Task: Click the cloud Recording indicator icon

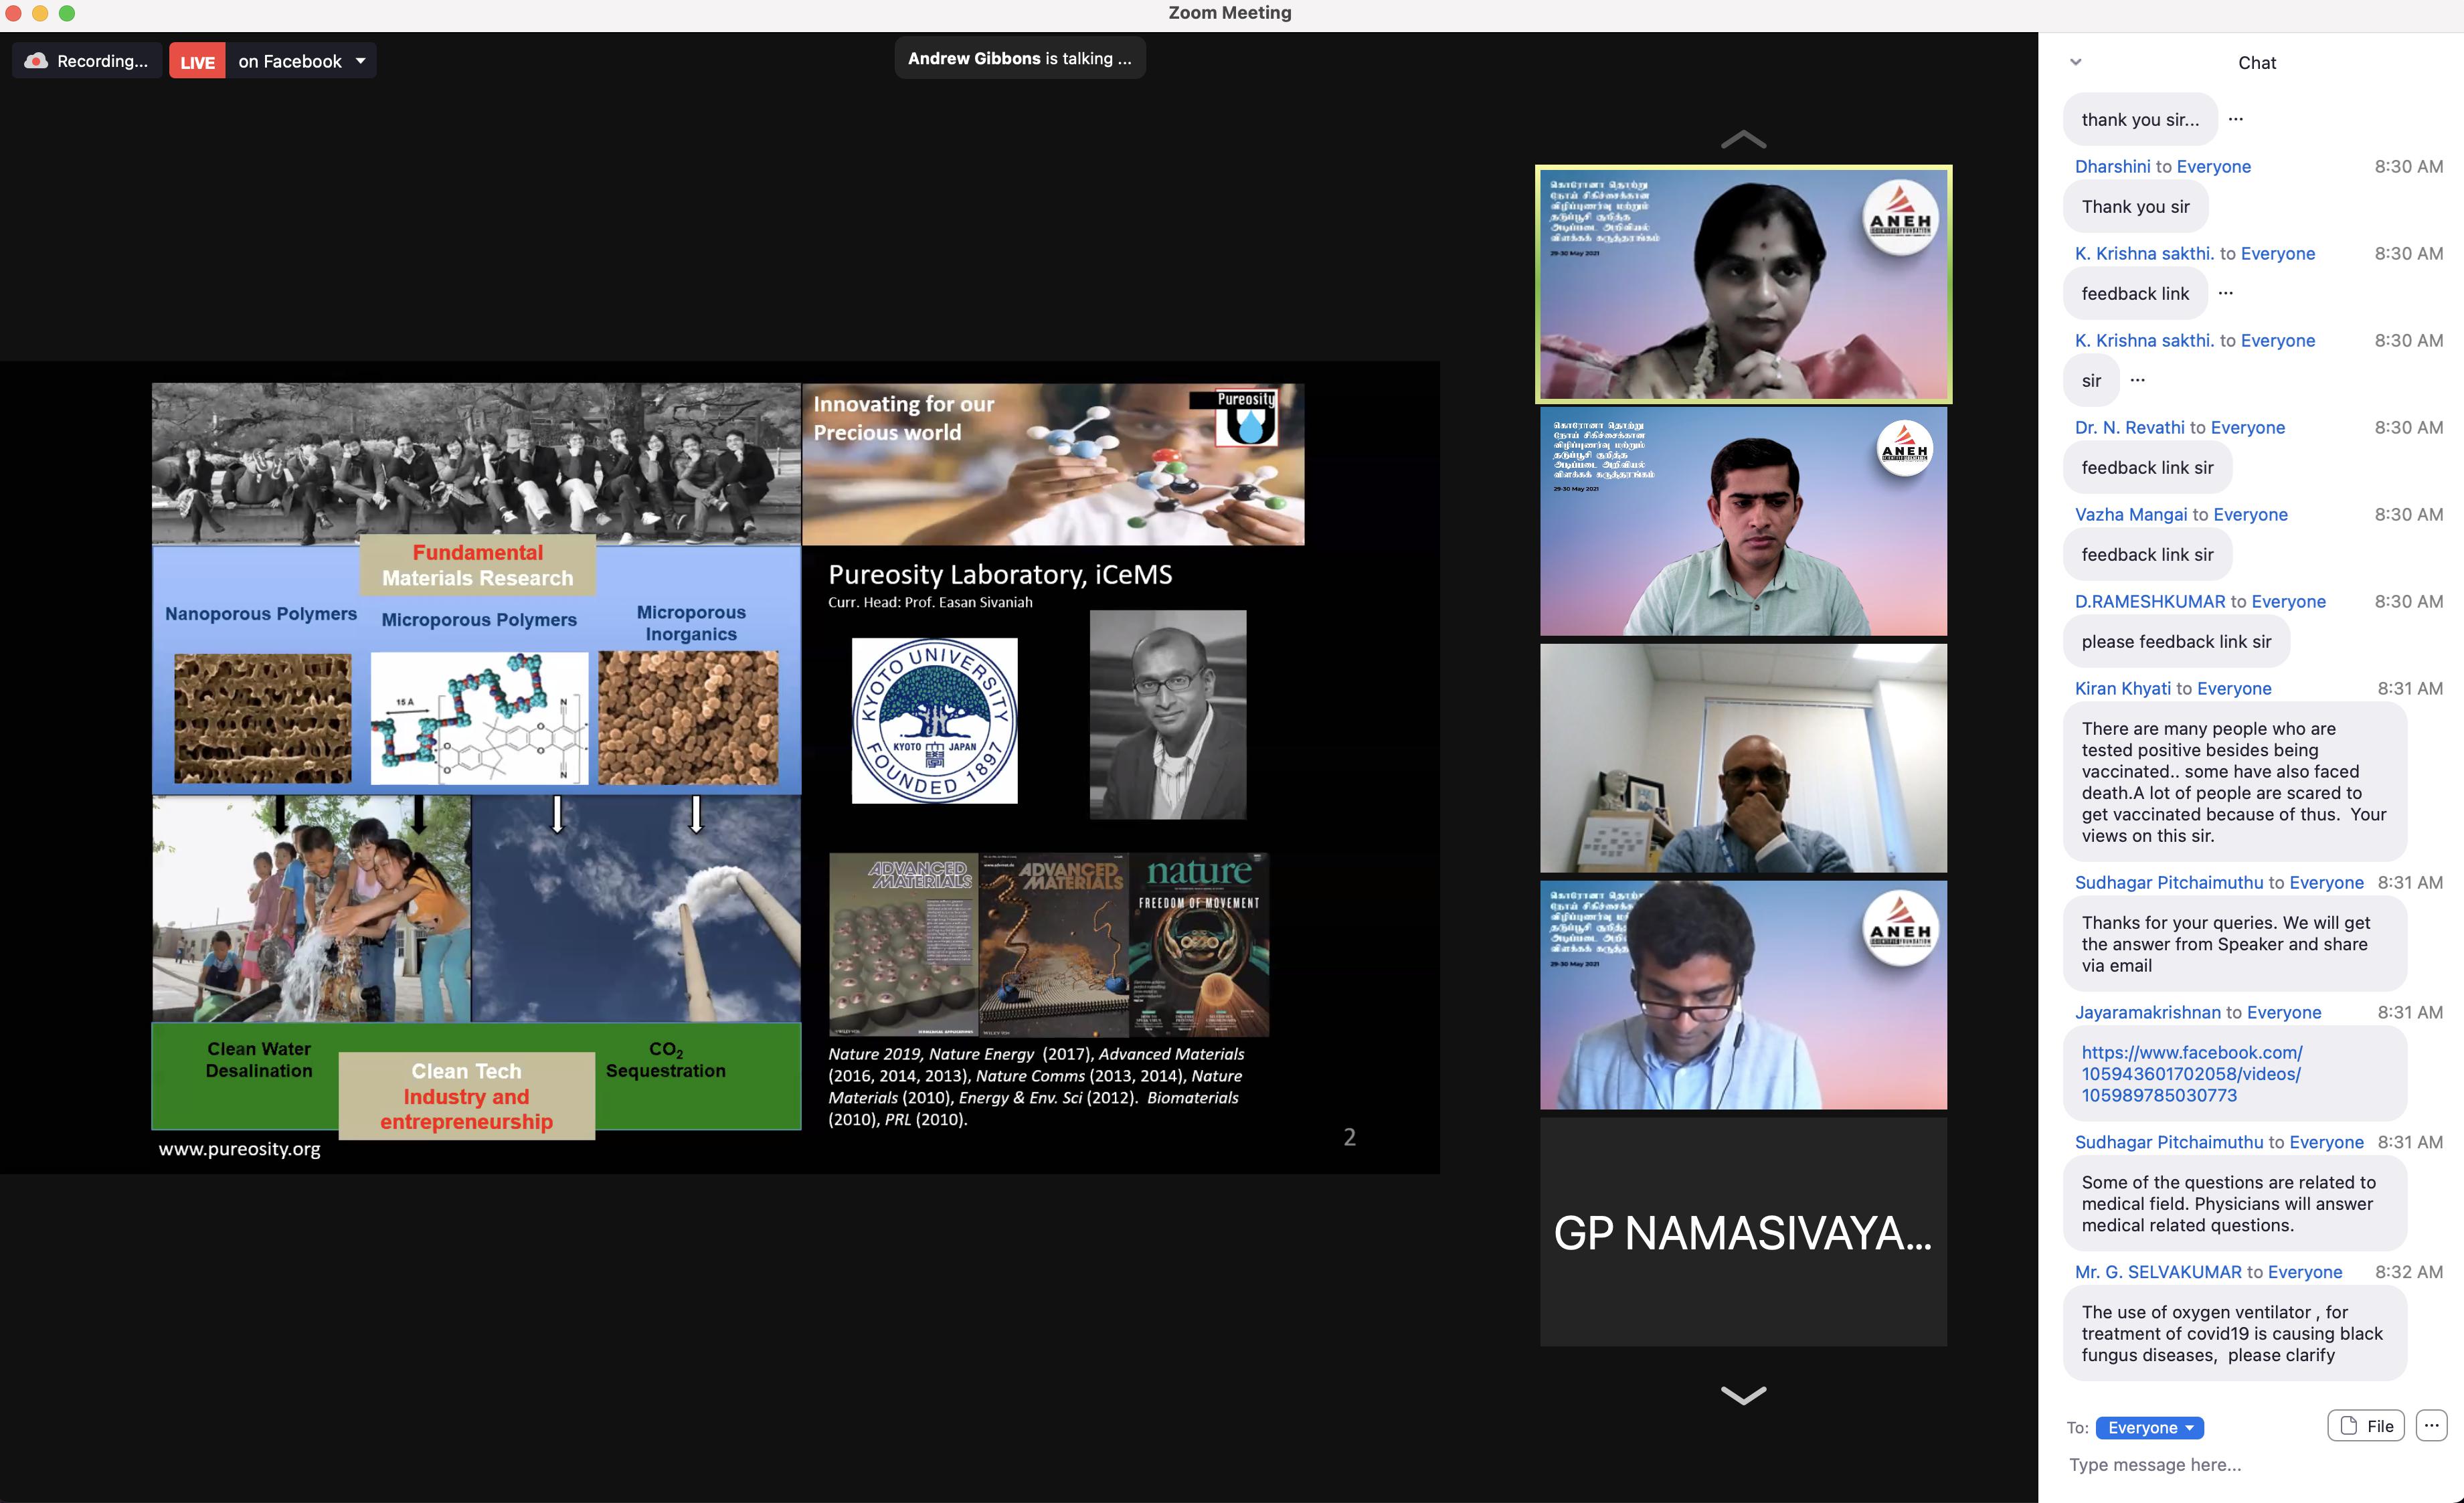Action: click(x=36, y=61)
